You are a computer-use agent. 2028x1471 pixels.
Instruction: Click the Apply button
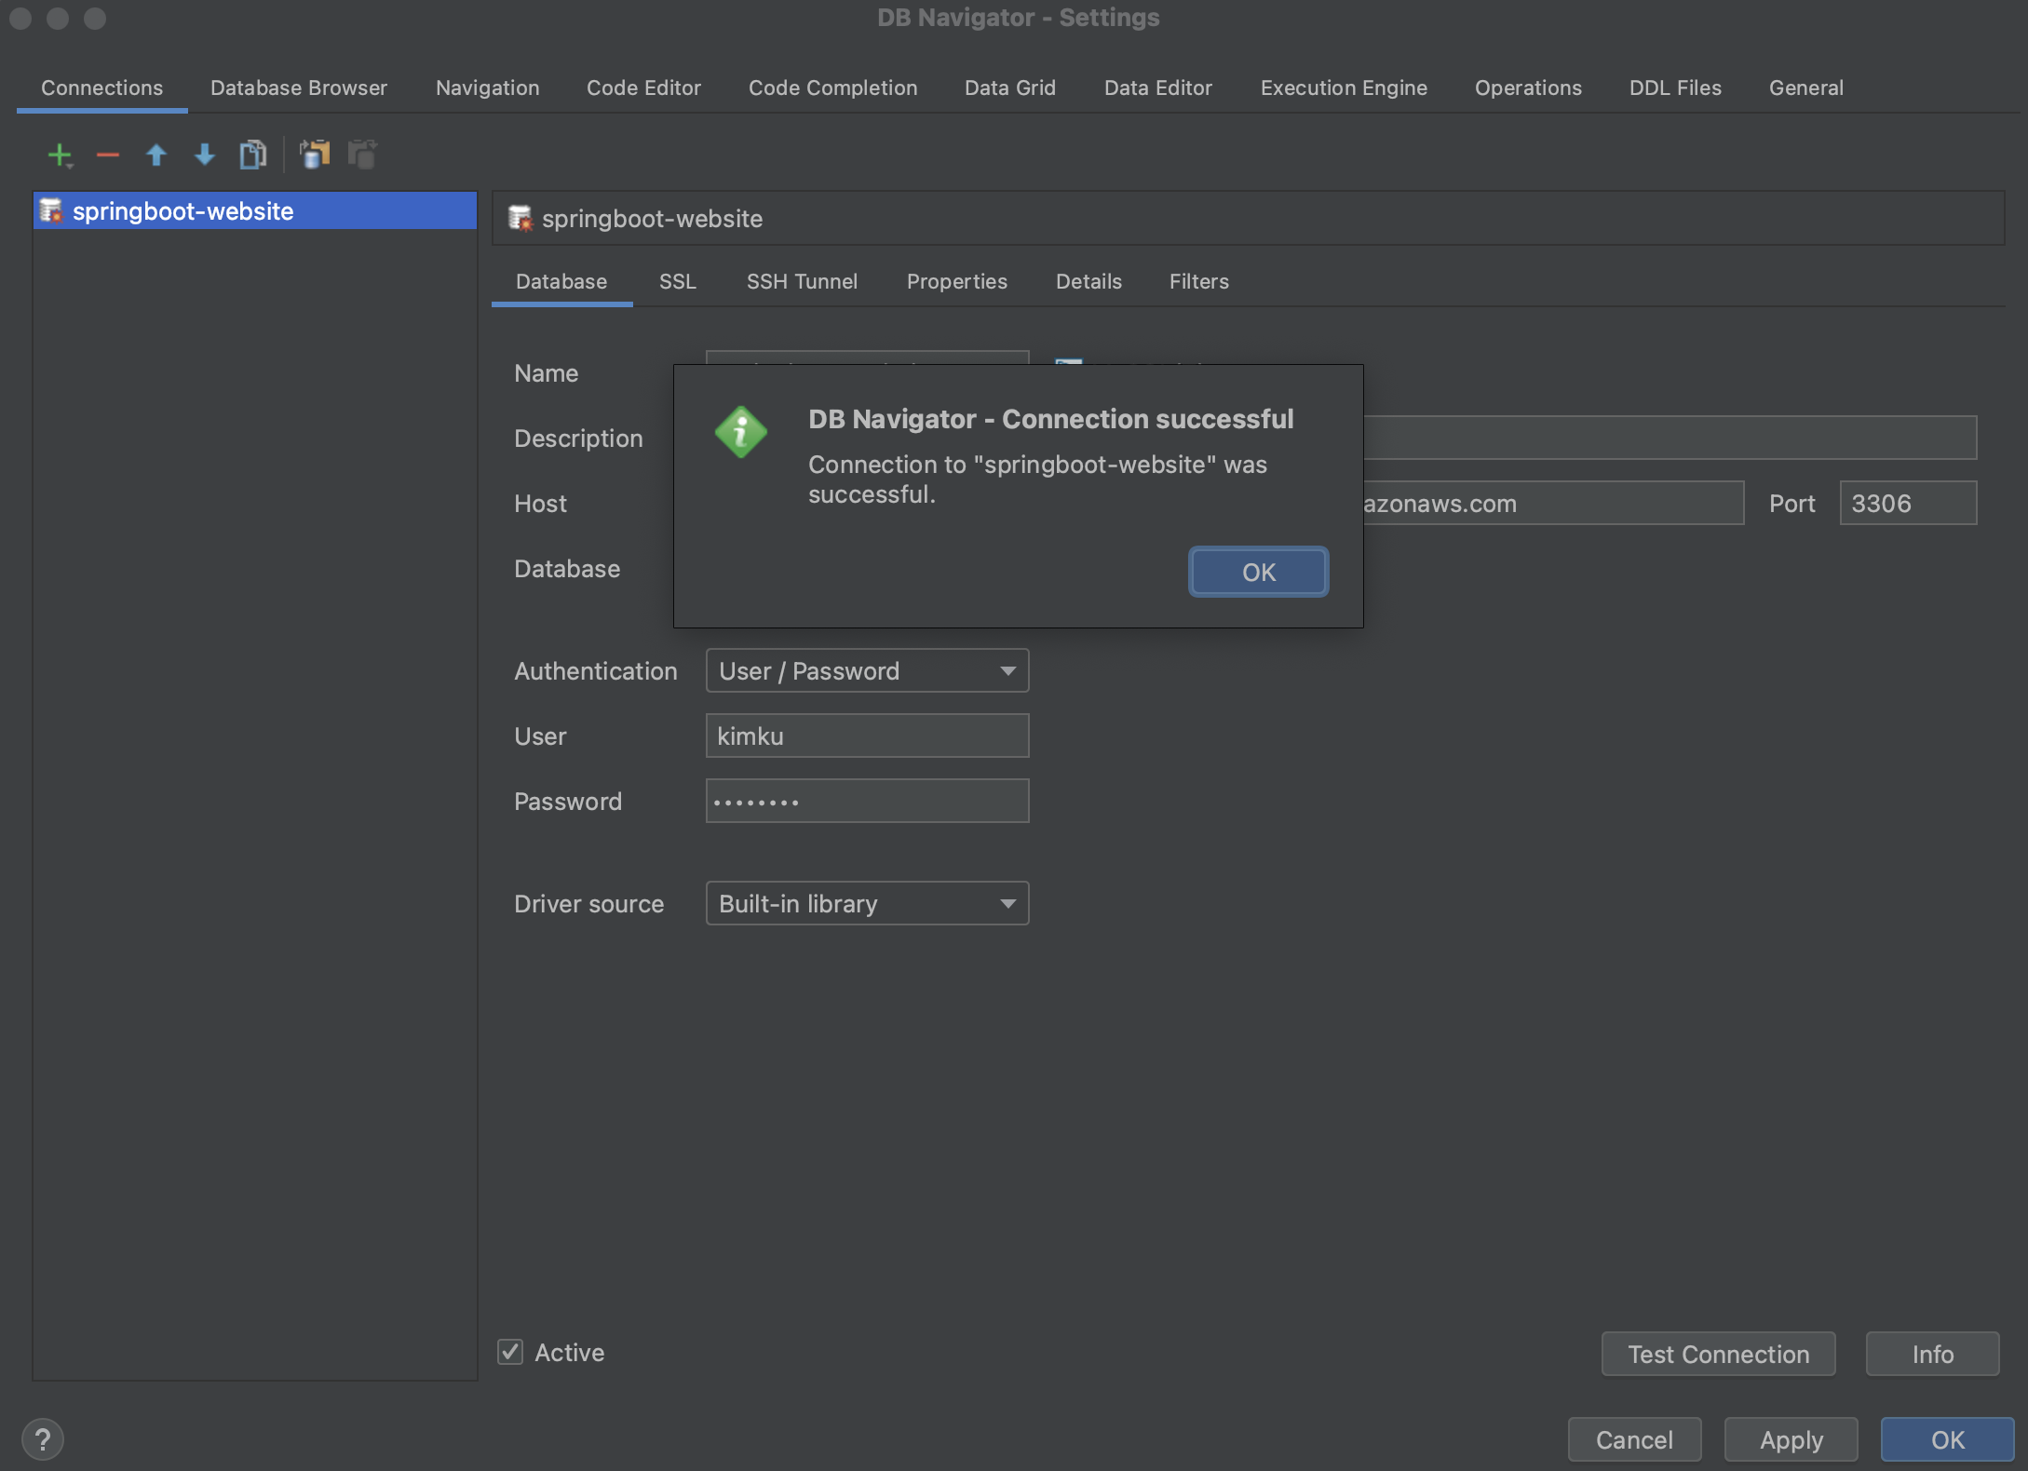pos(1791,1439)
